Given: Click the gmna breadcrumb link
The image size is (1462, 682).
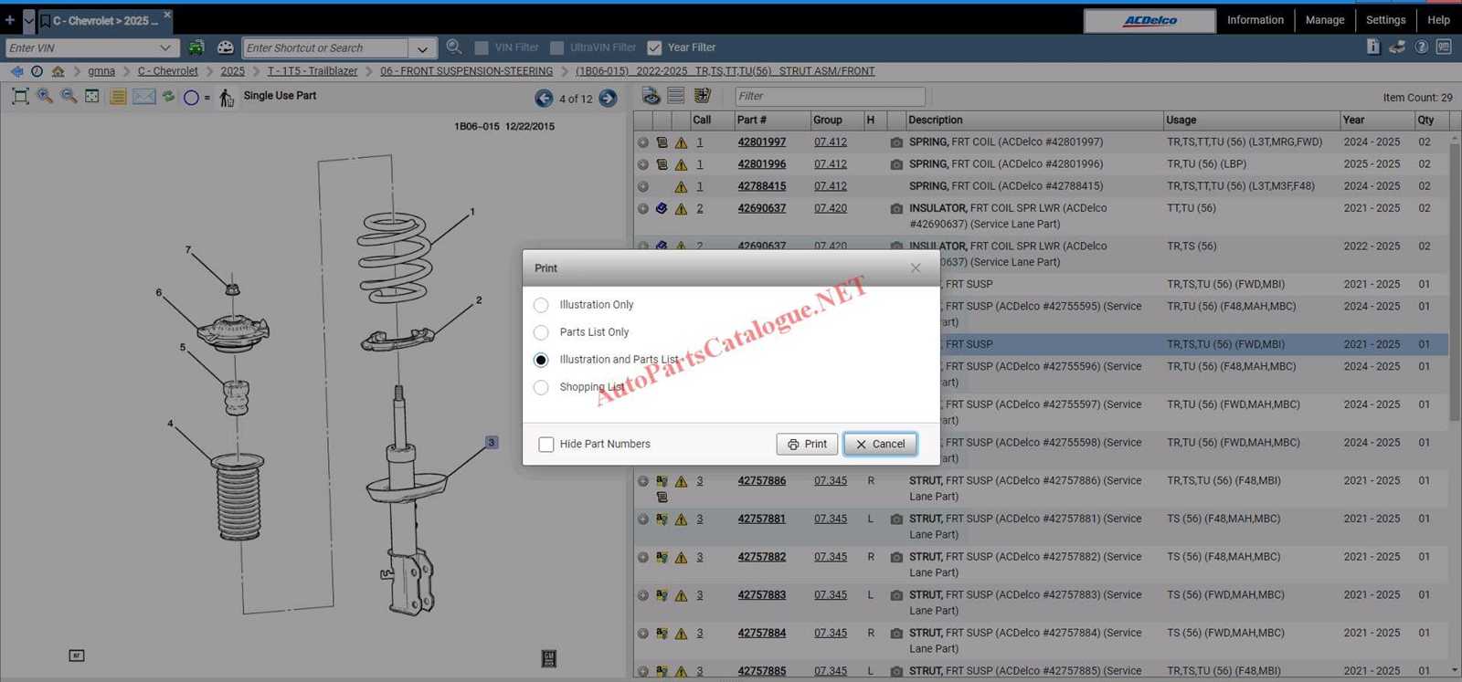Looking at the screenshot, I should pos(101,71).
